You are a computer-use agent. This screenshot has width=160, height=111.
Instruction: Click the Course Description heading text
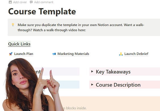click(118, 85)
